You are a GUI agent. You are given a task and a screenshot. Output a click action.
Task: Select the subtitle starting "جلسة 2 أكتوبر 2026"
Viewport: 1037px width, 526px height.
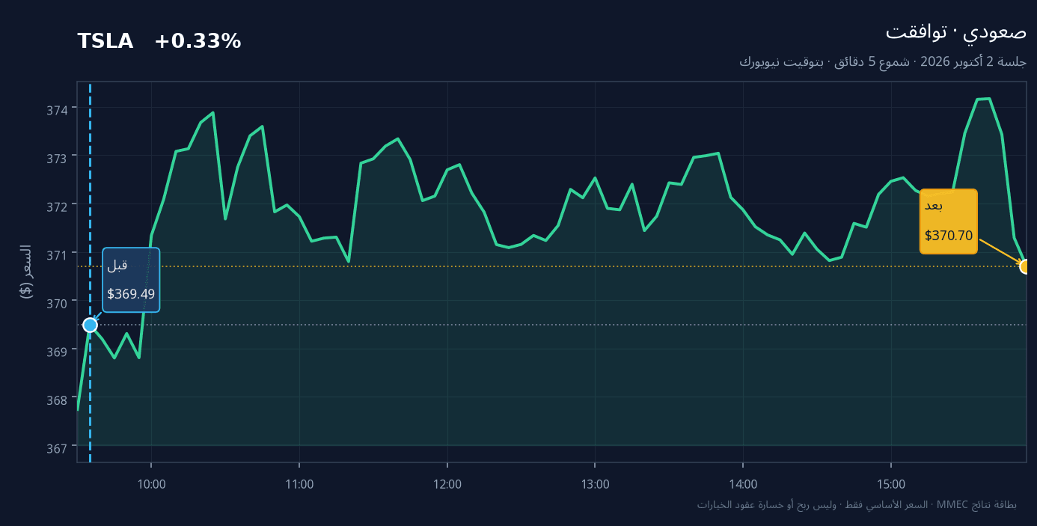(883, 61)
